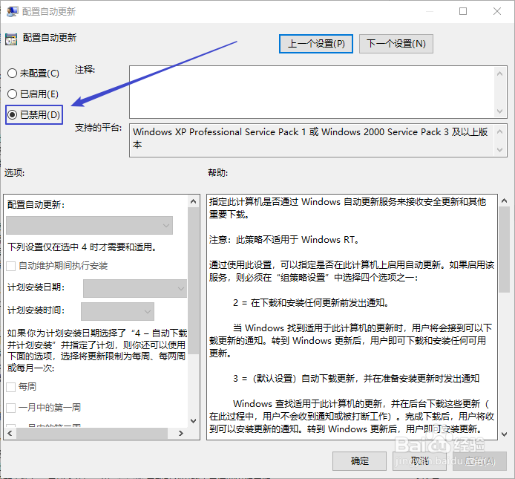Click the options panel horizontal scrollbar thumb
515x479 pixels.
(92, 433)
